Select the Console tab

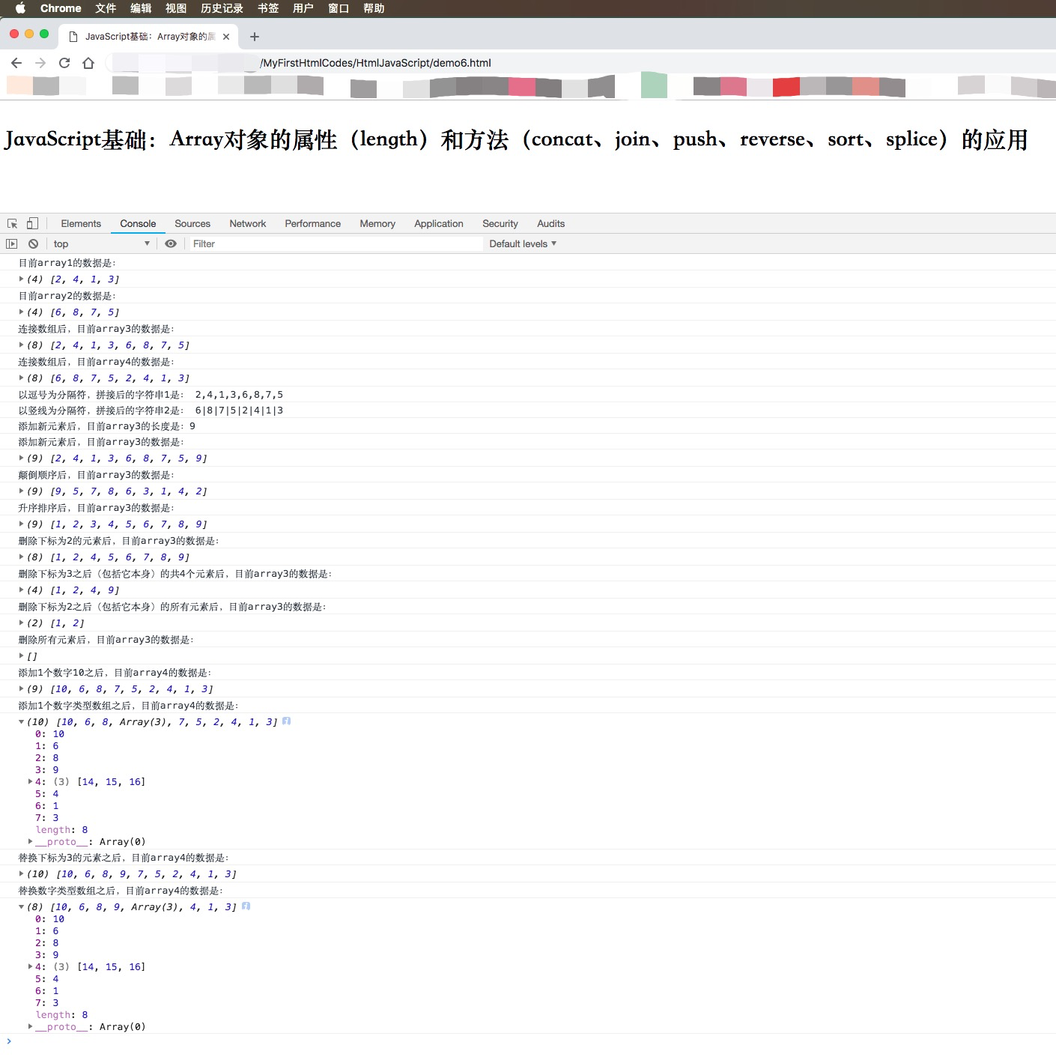tap(138, 224)
